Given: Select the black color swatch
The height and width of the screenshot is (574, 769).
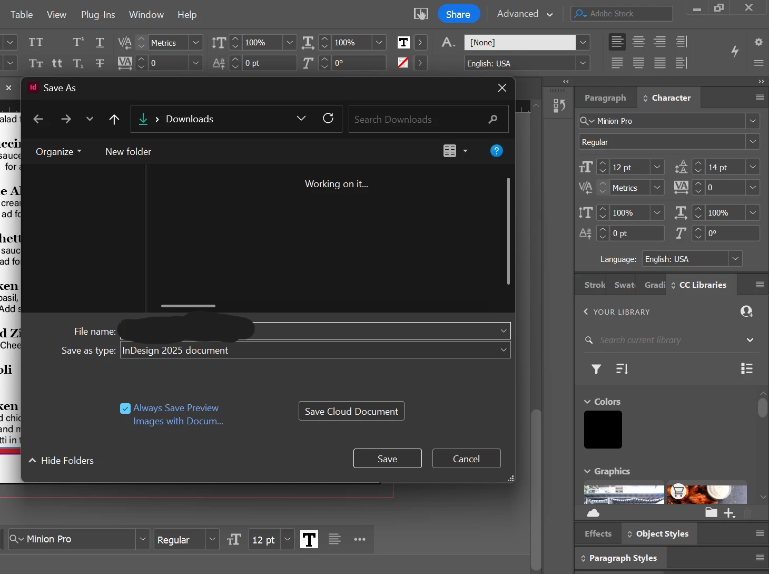Looking at the screenshot, I should 603,430.
